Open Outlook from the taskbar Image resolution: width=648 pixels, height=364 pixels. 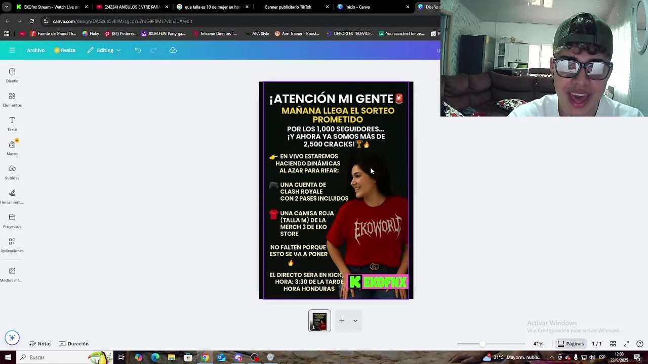tap(221, 357)
